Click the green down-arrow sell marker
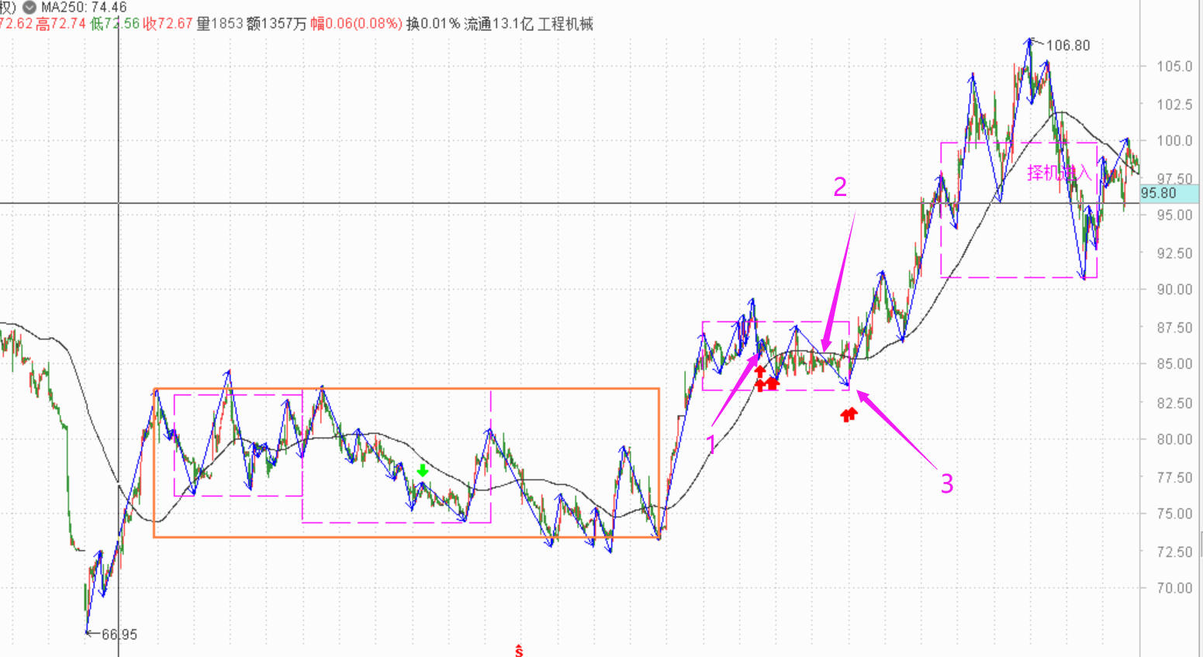The width and height of the screenshot is (1203, 657). coord(422,470)
